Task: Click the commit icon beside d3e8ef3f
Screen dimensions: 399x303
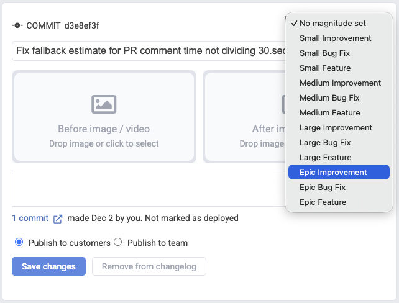Action: (17, 25)
